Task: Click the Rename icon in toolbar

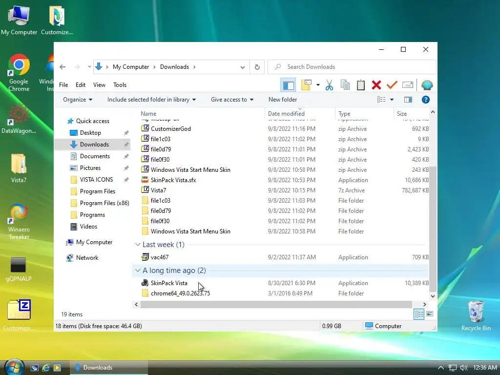Action: coord(408,85)
